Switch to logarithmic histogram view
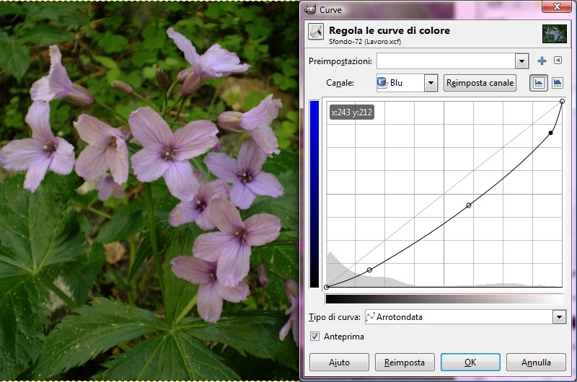The image size is (577, 382). (557, 83)
